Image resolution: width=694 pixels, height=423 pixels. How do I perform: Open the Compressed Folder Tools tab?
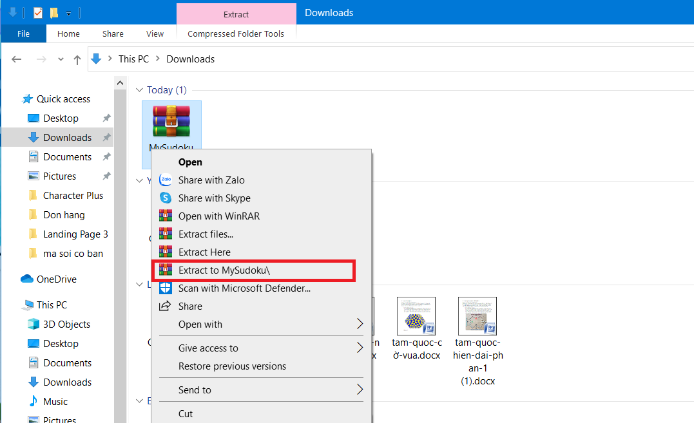[x=236, y=33]
